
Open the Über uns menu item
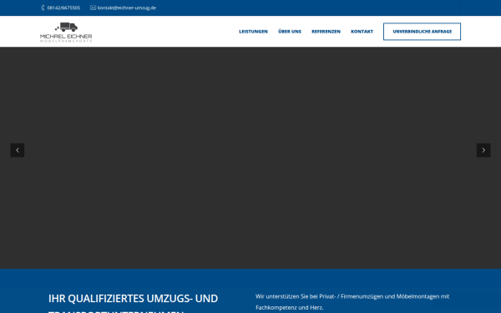pyautogui.click(x=290, y=32)
